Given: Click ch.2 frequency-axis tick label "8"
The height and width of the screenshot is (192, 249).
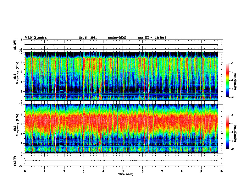Looking at the screenshot, I should (x=22, y=114).
